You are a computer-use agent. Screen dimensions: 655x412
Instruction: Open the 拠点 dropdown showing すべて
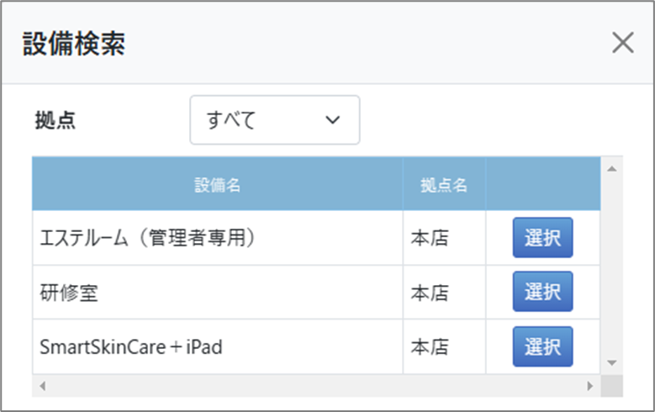pos(275,120)
